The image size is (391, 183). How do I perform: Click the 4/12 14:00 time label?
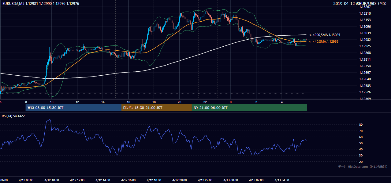tap(102, 180)
